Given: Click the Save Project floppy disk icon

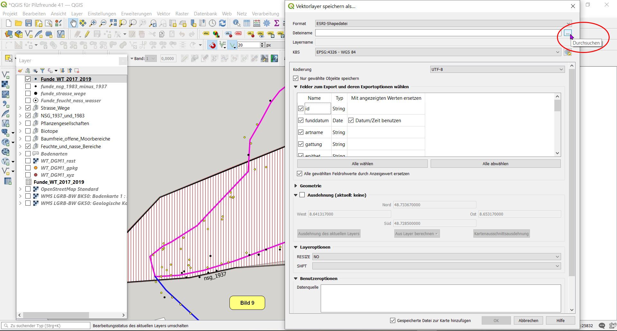Looking at the screenshot, I should pyautogui.click(x=29, y=23).
